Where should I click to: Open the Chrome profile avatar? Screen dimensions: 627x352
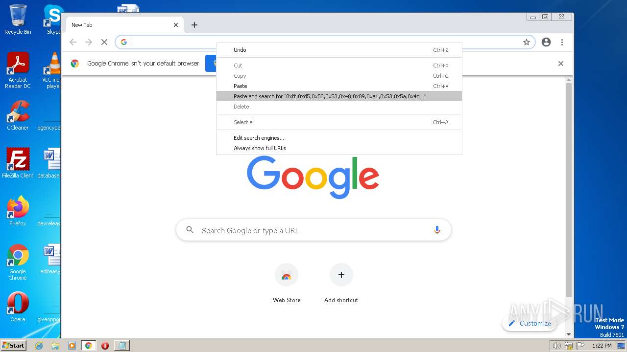click(x=546, y=42)
